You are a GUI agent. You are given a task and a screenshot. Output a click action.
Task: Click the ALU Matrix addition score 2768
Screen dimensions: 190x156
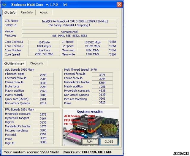click(x=43, y=91)
